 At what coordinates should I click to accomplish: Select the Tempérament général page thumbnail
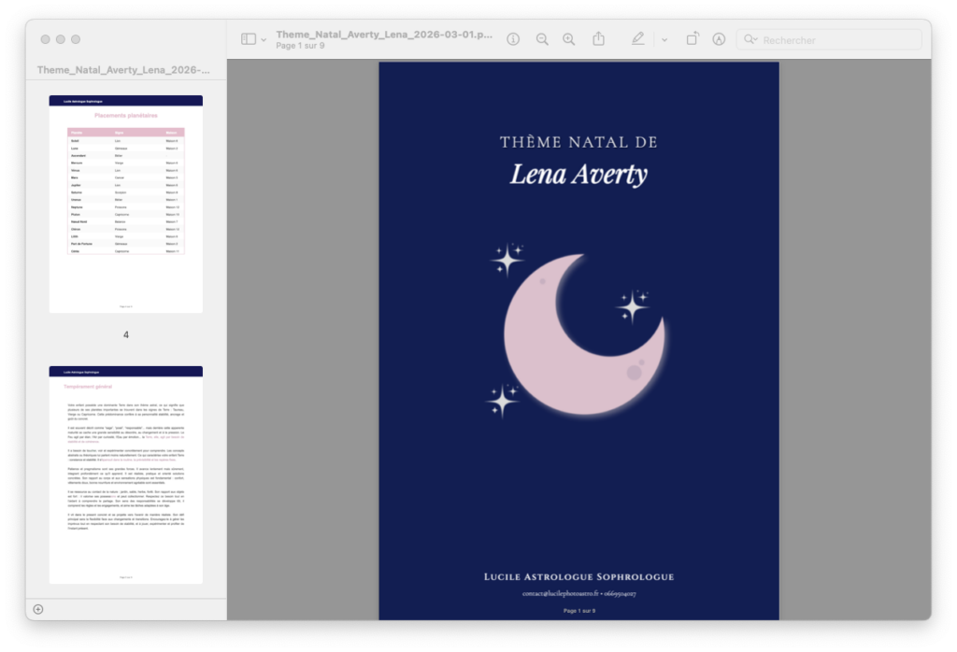pos(126,475)
